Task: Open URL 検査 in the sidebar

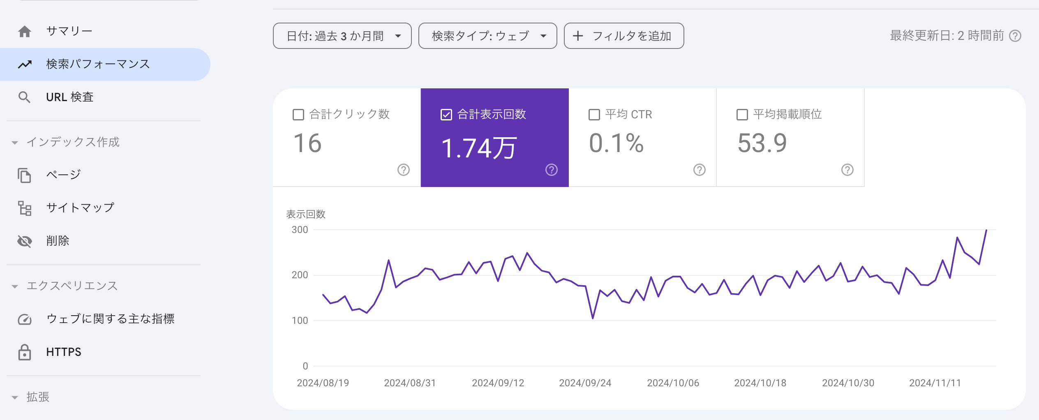Action: (105, 97)
